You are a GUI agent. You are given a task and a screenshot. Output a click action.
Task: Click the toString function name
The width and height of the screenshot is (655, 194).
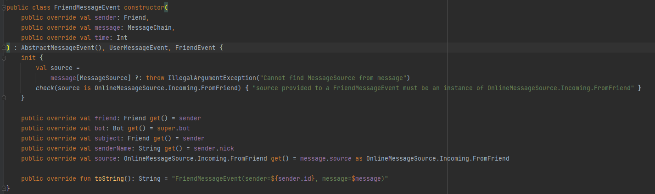[x=109, y=178]
